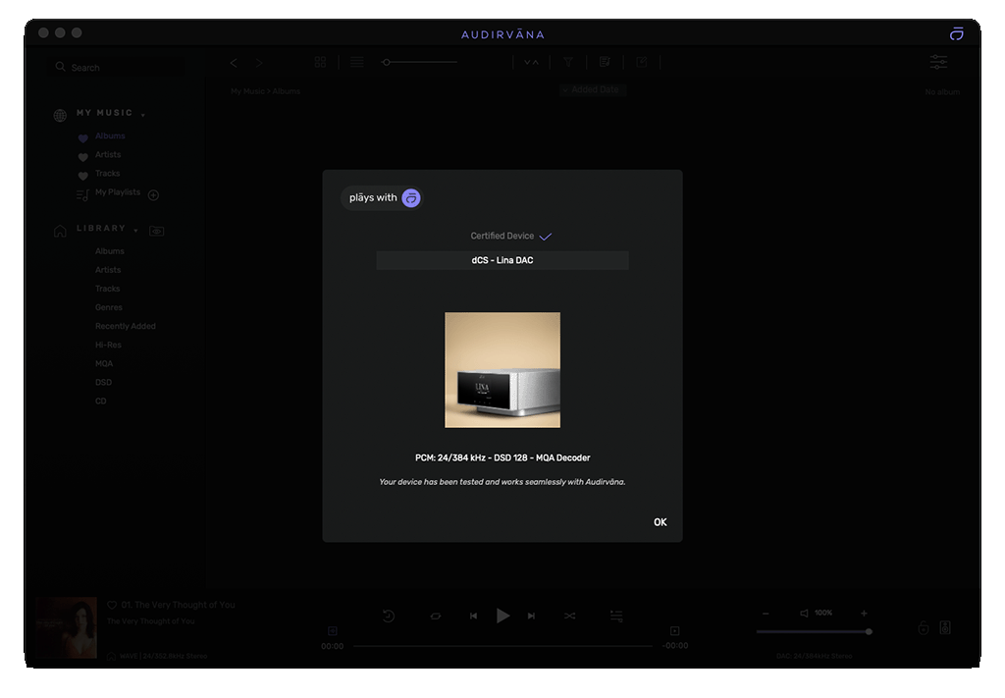
Task: Open the audio settings sliders icon
Action: pyautogui.click(x=938, y=62)
